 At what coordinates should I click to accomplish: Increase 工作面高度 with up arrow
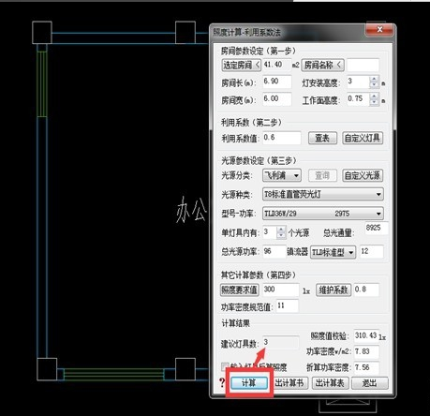pos(374,97)
